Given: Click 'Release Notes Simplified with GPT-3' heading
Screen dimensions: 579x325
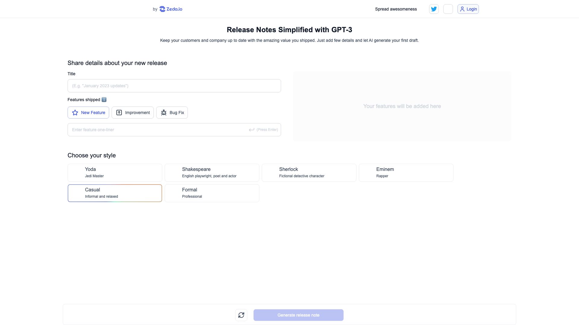Looking at the screenshot, I should 289,30.
